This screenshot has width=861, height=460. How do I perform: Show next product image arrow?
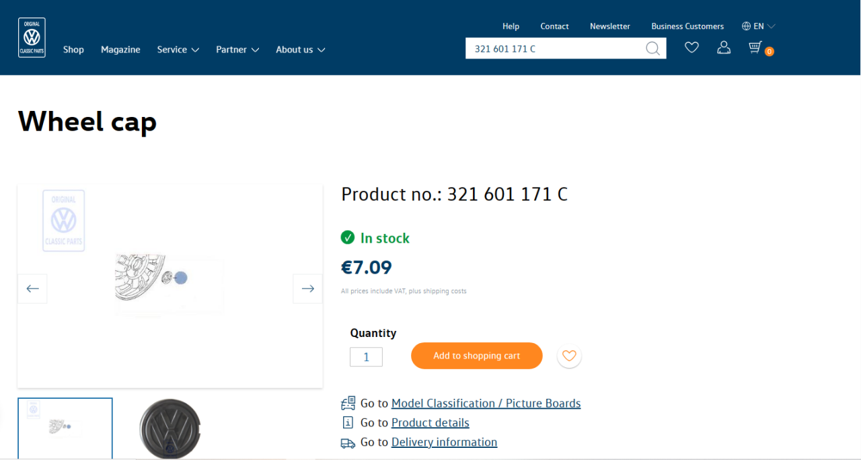(x=308, y=289)
